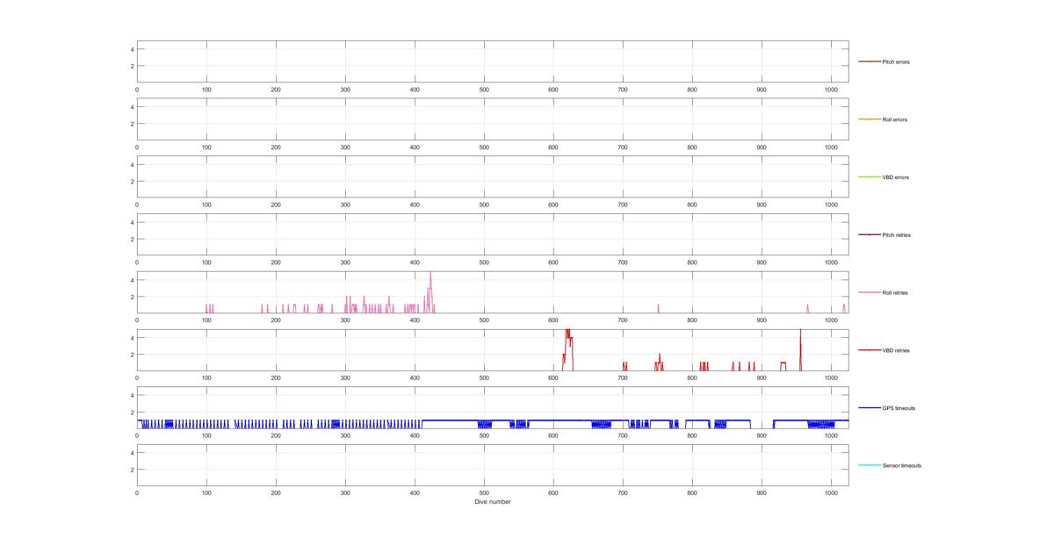Viewport: 1054px width, 546px height.
Task: Click the Sensor timeouts legend label
Action: point(901,466)
